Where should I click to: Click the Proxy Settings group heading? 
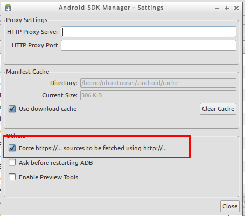[27, 20]
